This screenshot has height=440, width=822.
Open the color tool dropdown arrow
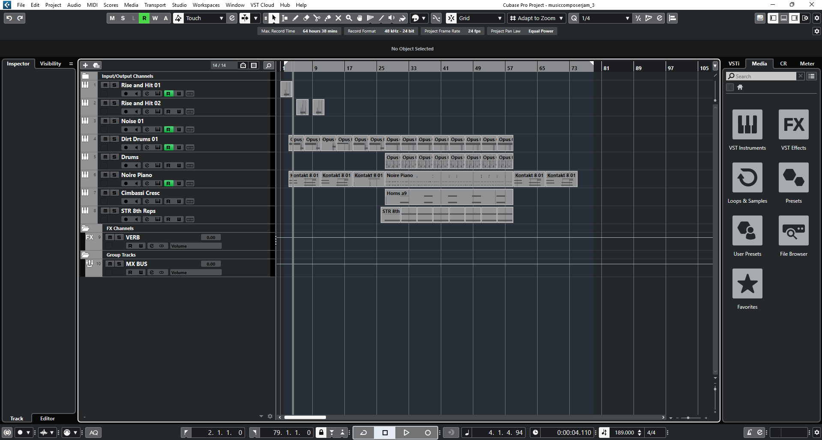pos(423,18)
